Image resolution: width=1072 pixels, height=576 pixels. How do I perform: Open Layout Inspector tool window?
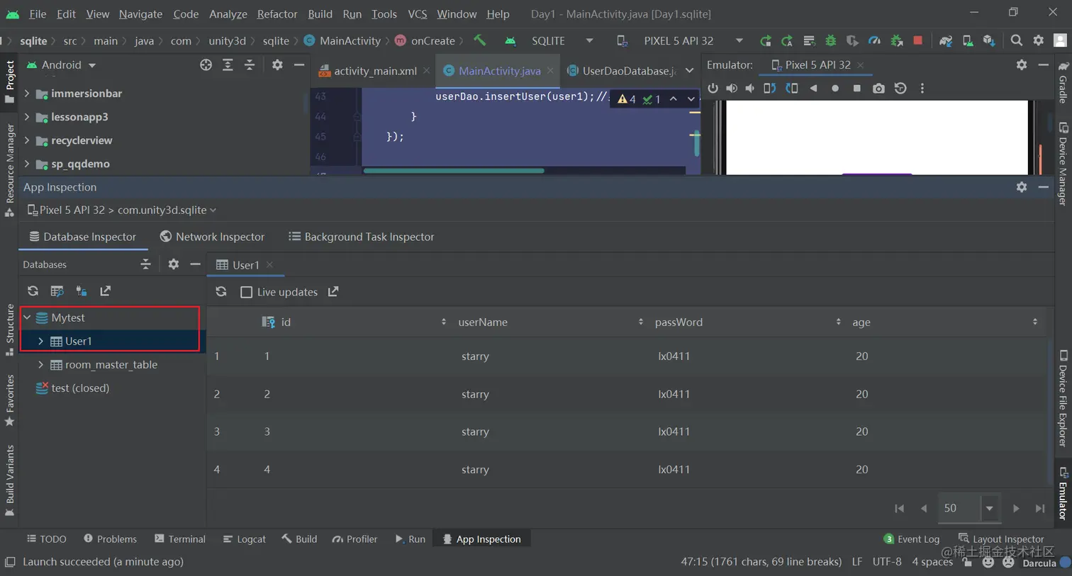click(1001, 539)
